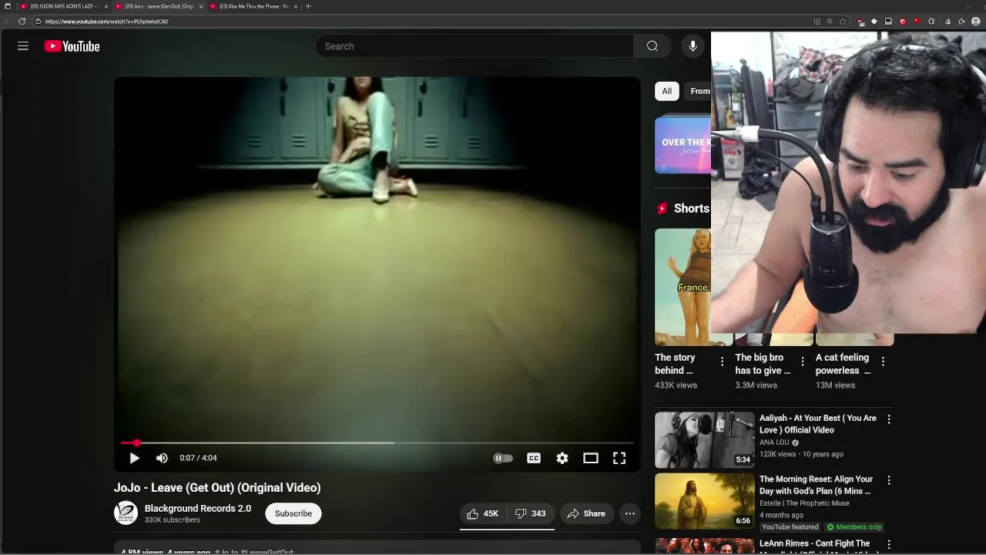This screenshot has width=986, height=555.
Task: Open options for 'A cat feeling powerless' short
Action: pos(883,362)
